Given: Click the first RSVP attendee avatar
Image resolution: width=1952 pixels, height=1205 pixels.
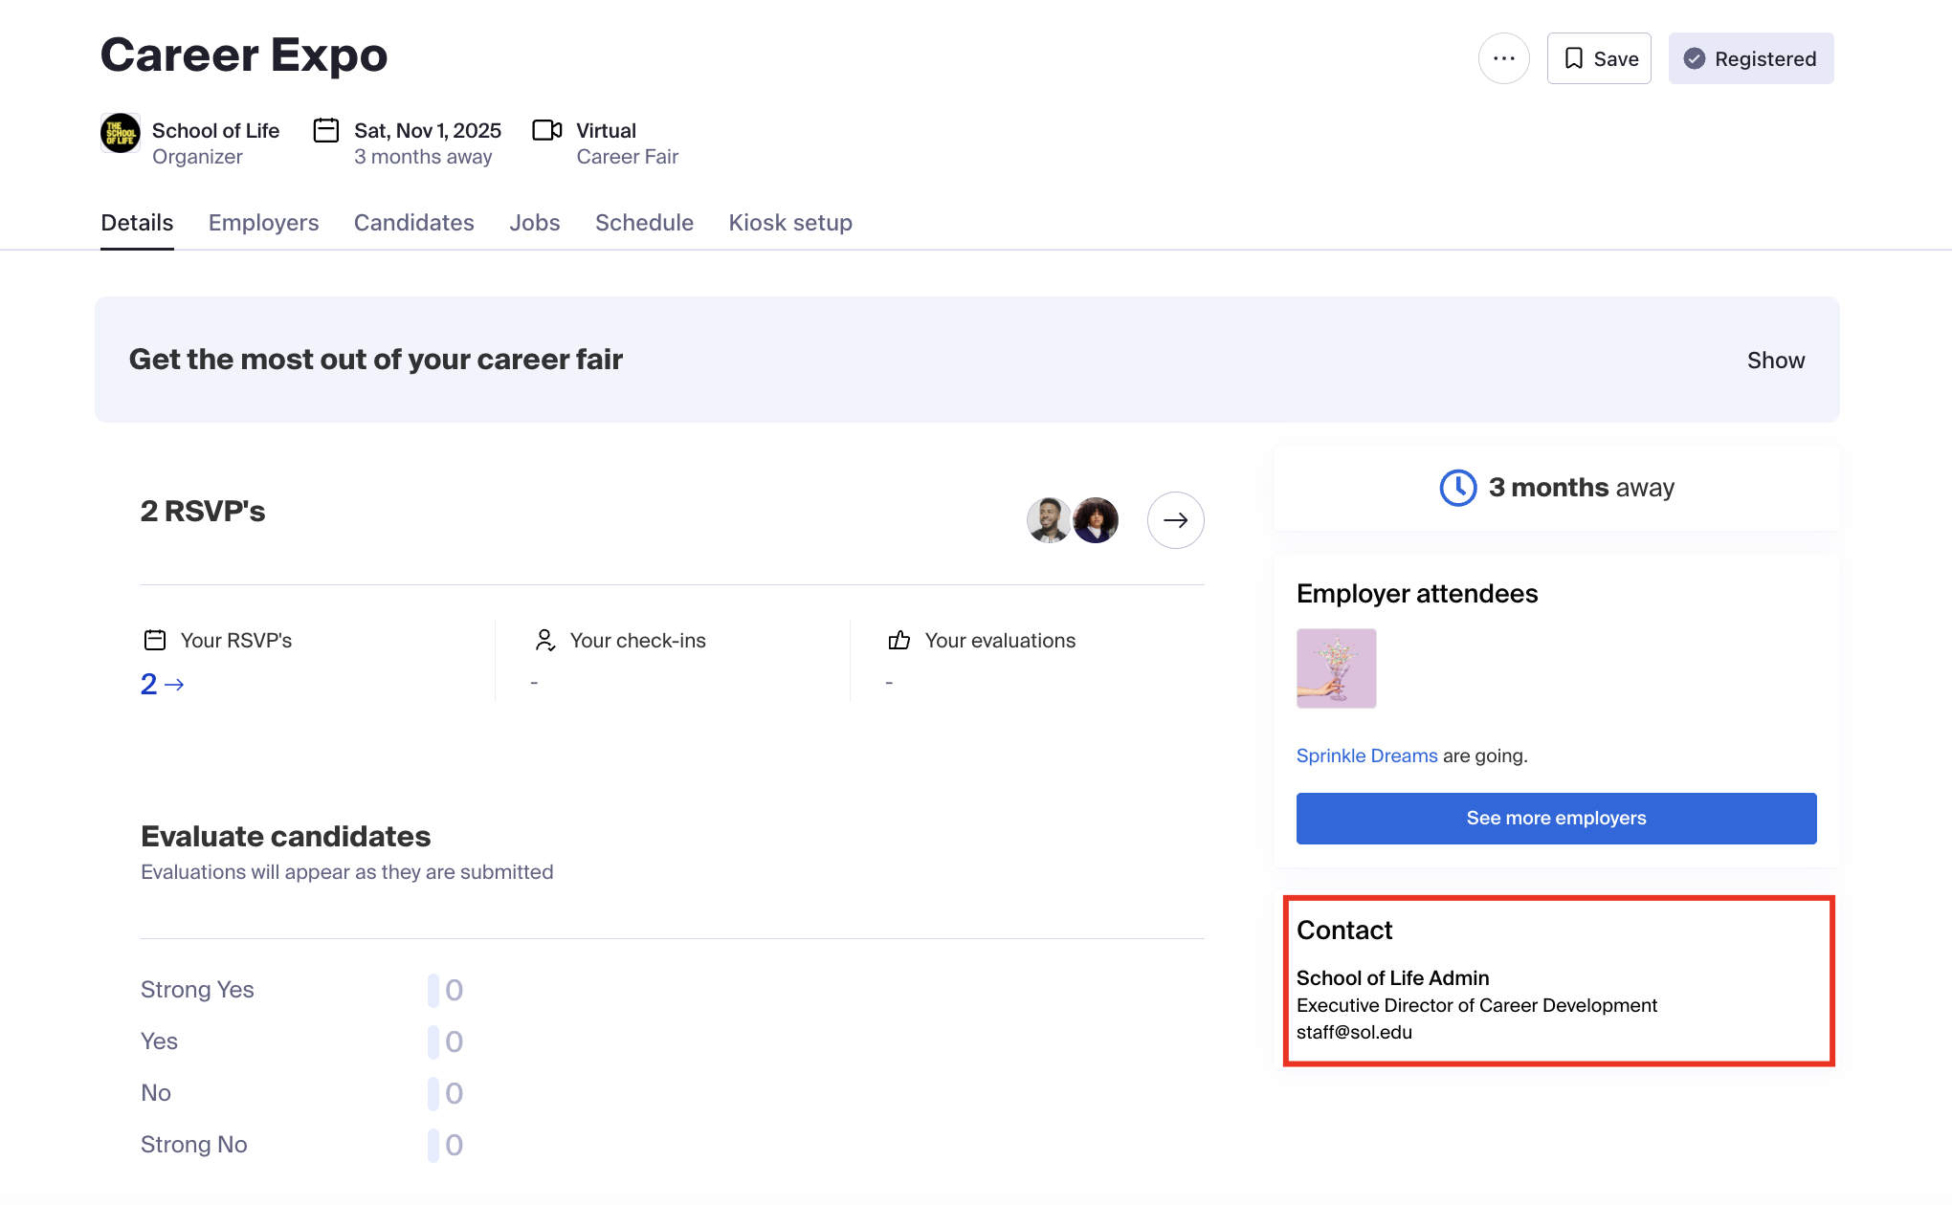Looking at the screenshot, I should point(1049,520).
